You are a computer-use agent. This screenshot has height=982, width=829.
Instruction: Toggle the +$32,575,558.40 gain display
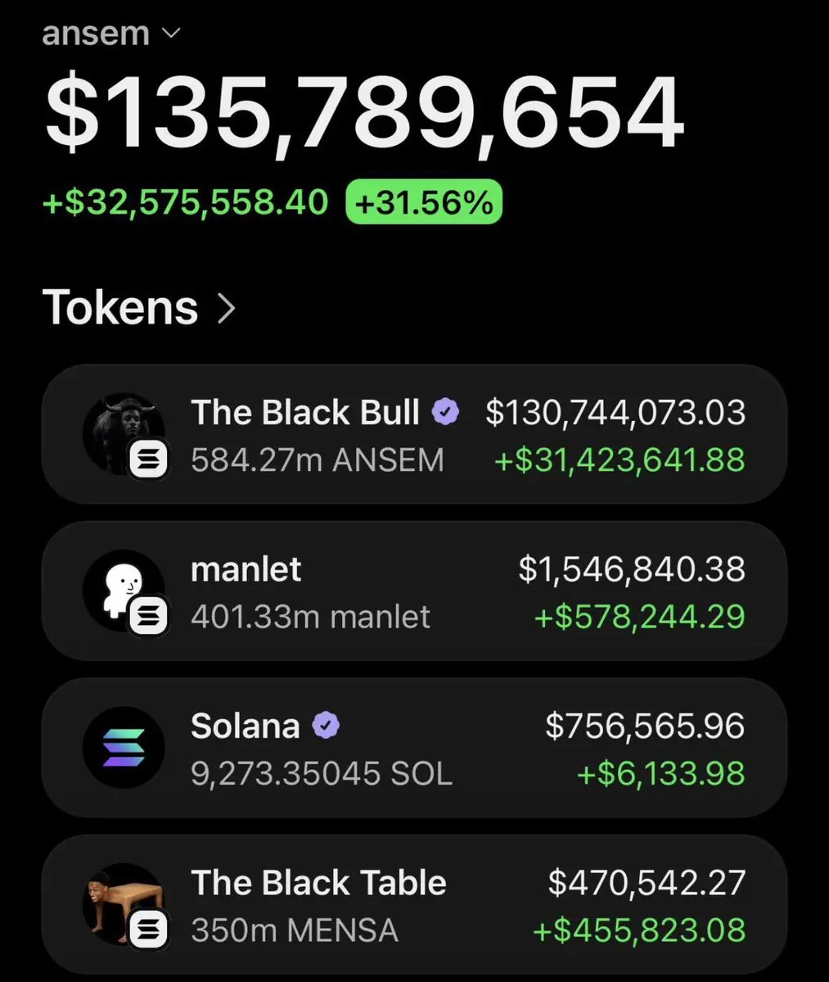185,202
